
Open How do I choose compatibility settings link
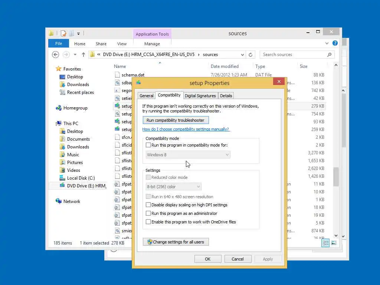coord(186,129)
